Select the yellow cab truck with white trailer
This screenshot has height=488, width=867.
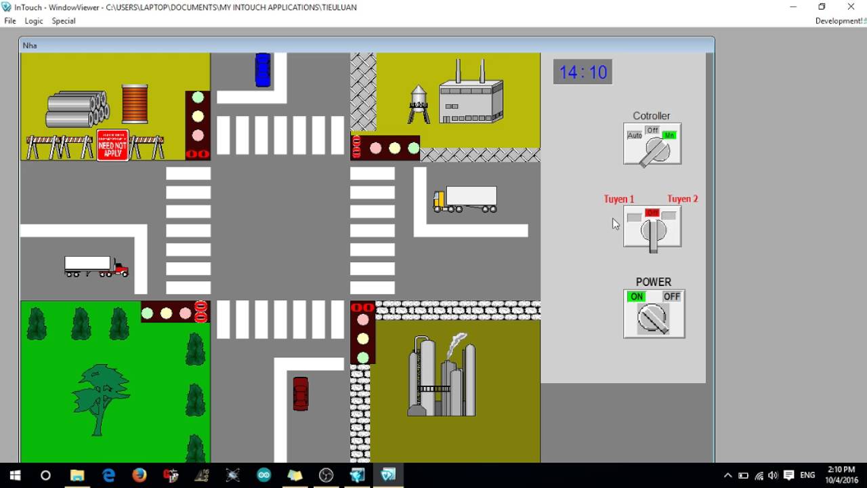(x=465, y=199)
